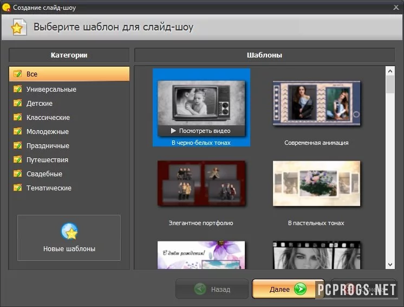Choose the Детские category
The height and width of the screenshot is (307, 404).
(69, 103)
